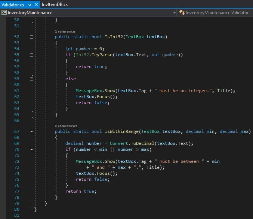Click the IsInt32 method name
Viewport: 253px width, 219px height.
(114, 37)
